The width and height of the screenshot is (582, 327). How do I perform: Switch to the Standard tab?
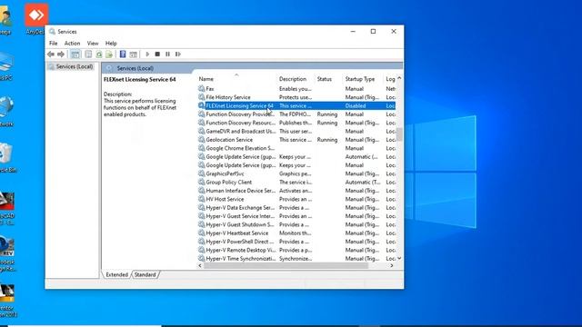click(x=145, y=274)
